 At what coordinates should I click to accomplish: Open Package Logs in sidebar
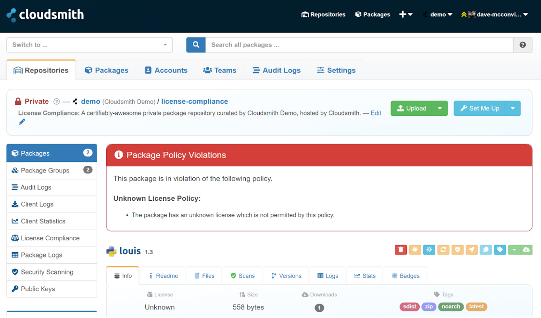tap(52, 255)
